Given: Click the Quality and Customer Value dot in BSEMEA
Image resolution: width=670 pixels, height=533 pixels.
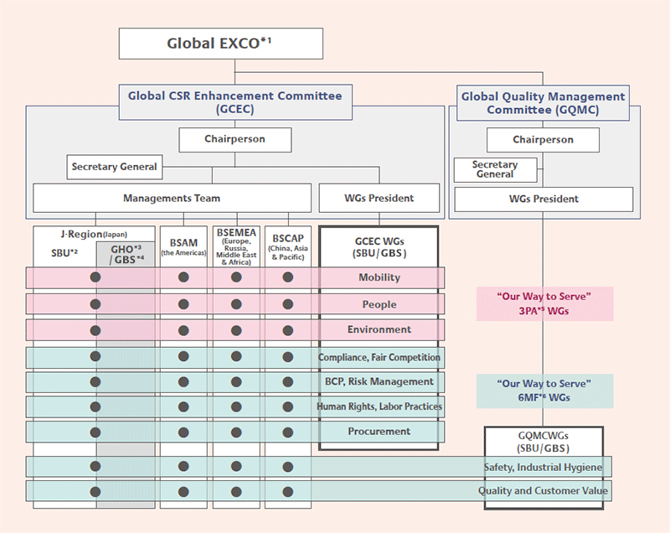Looking at the screenshot, I should [x=236, y=492].
